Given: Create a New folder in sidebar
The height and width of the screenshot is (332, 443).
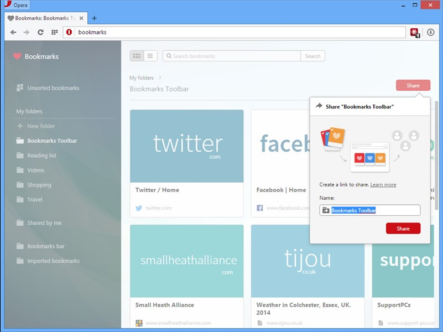Looking at the screenshot, I should [41, 126].
